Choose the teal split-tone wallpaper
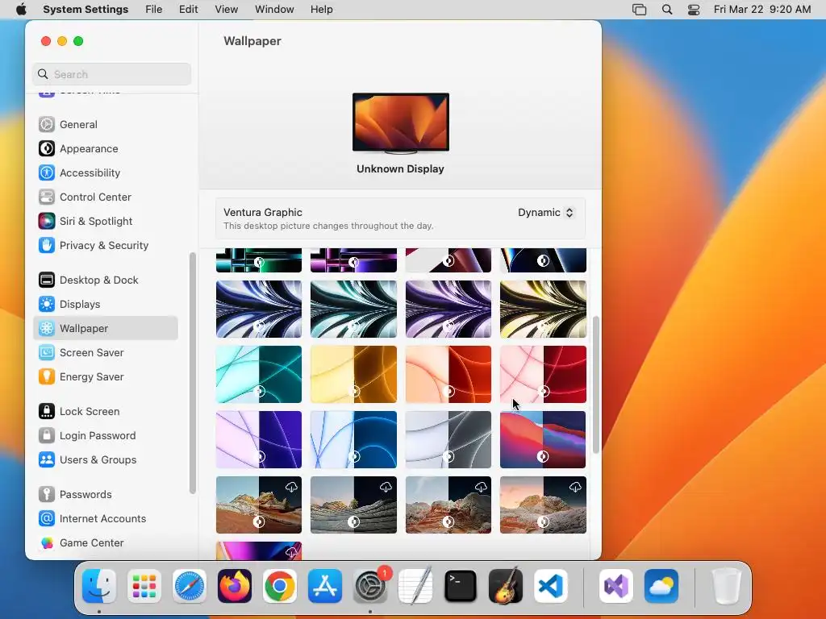The height and width of the screenshot is (619, 826). [x=259, y=374]
